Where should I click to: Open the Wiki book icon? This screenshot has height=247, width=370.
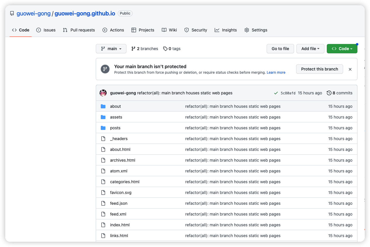164,30
